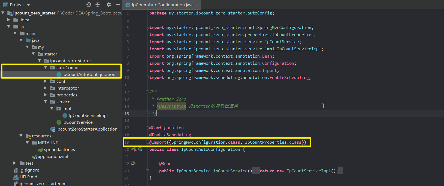Click IpCountProperties.class in the @Import line
Screen dimensions: 444x186
(x=273, y=142)
